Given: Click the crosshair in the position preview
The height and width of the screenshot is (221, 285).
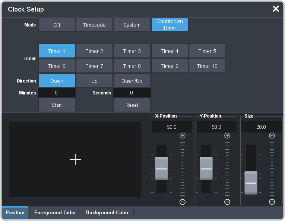Looking at the screenshot, I should (75, 159).
